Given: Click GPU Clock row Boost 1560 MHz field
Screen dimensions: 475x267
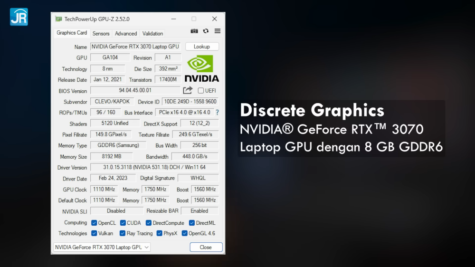Looking at the screenshot, I should tap(205, 190).
